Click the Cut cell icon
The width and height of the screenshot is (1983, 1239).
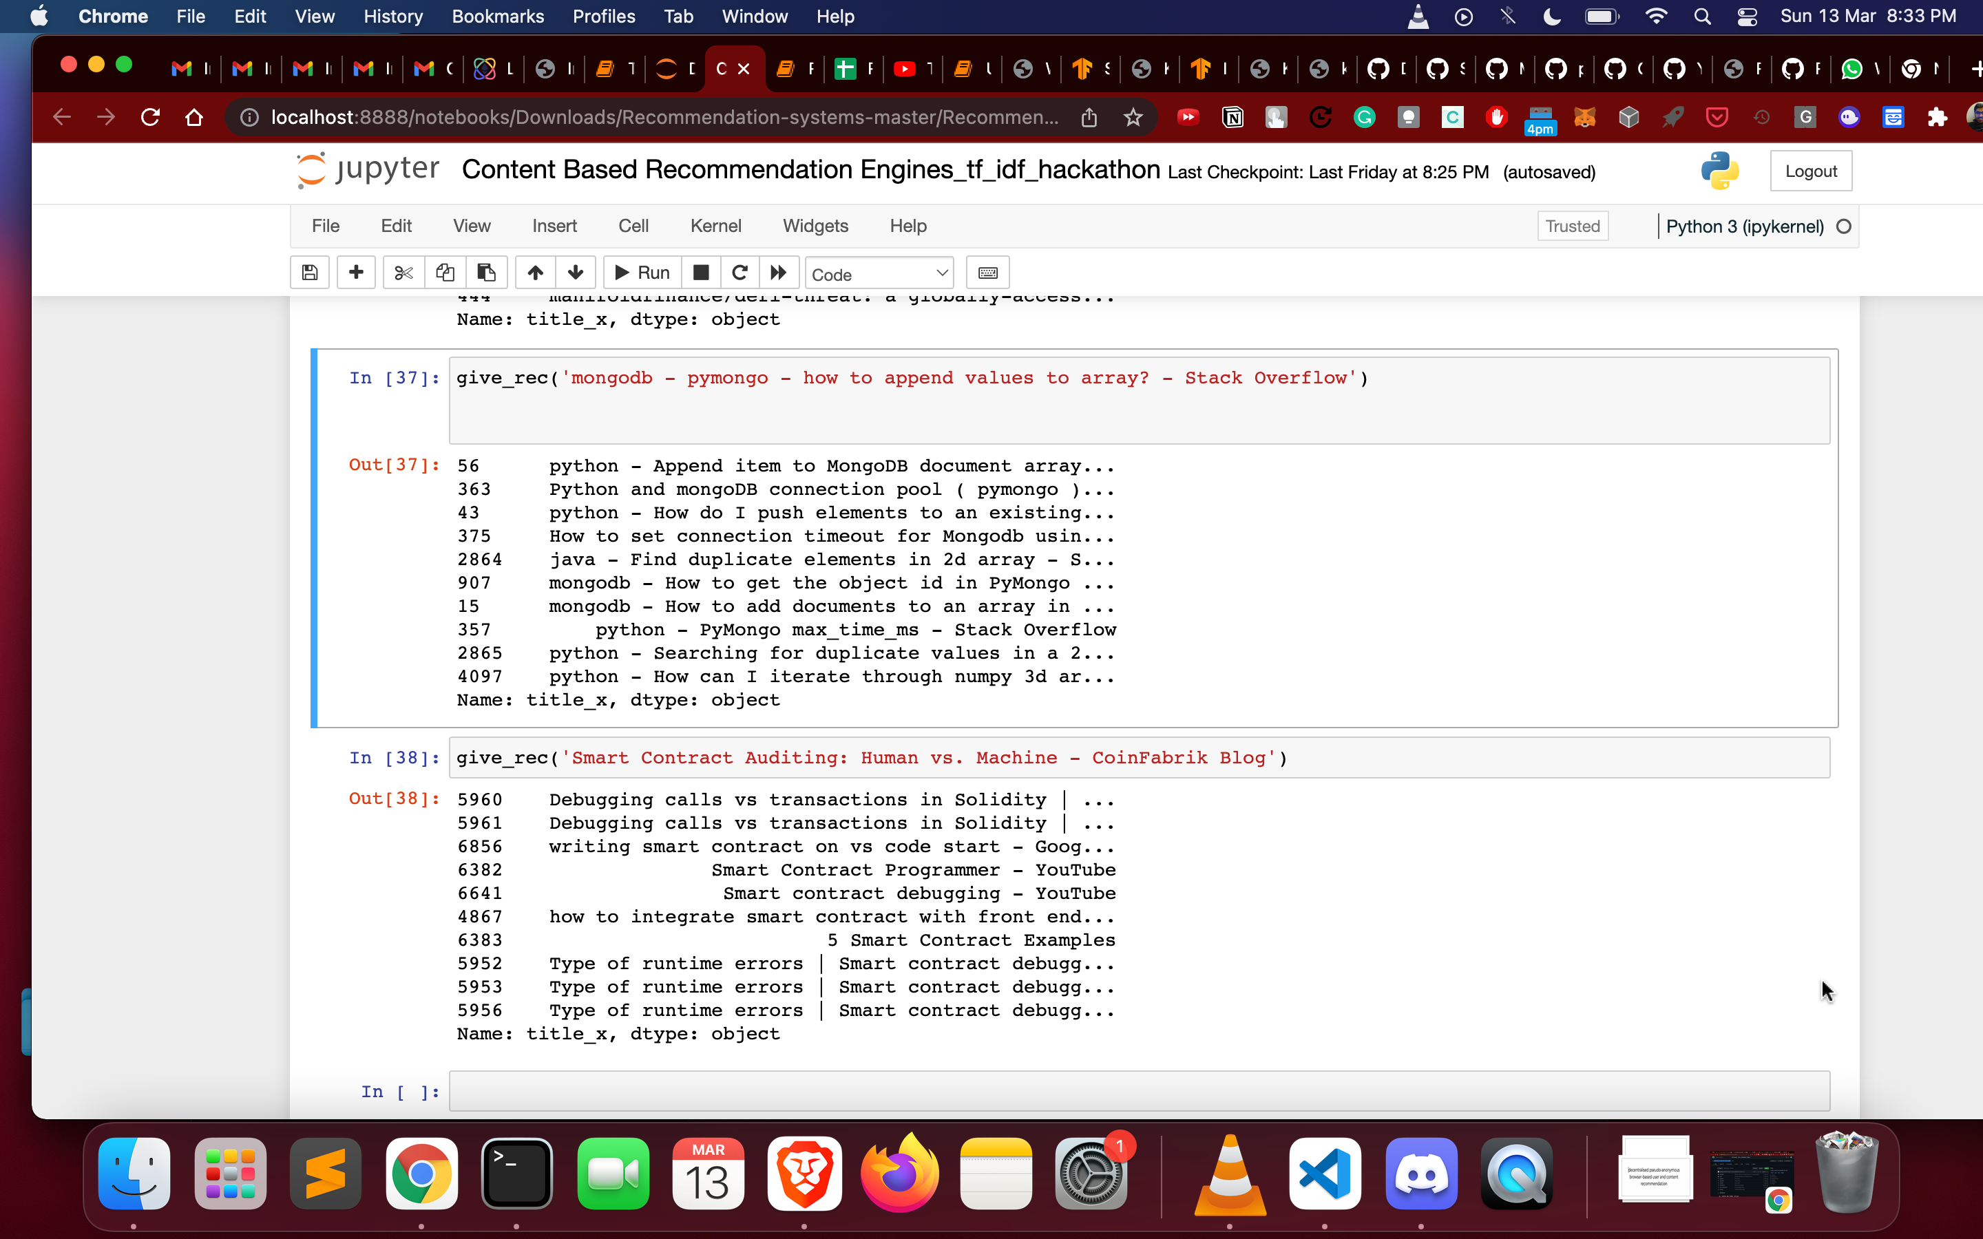[x=404, y=271]
